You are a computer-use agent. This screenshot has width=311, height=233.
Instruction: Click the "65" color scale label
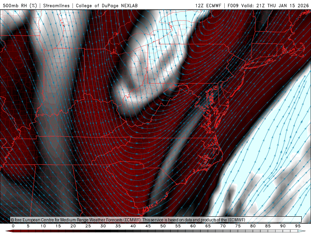point(208,226)
